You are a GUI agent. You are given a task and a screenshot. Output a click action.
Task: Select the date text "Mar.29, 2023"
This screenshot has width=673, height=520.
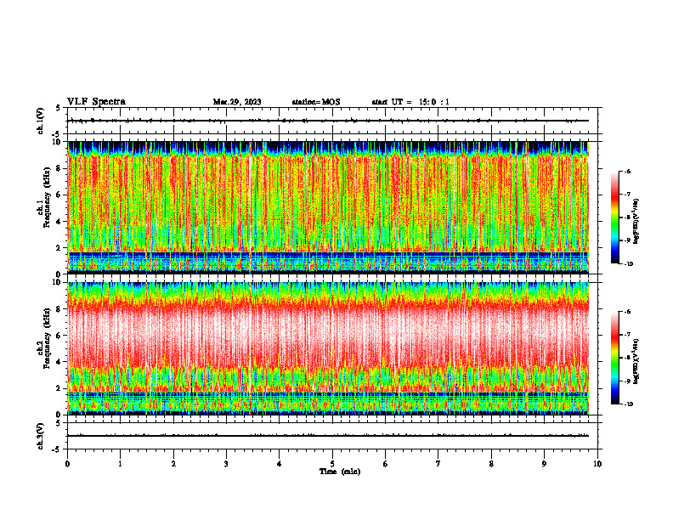[x=237, y=102]
